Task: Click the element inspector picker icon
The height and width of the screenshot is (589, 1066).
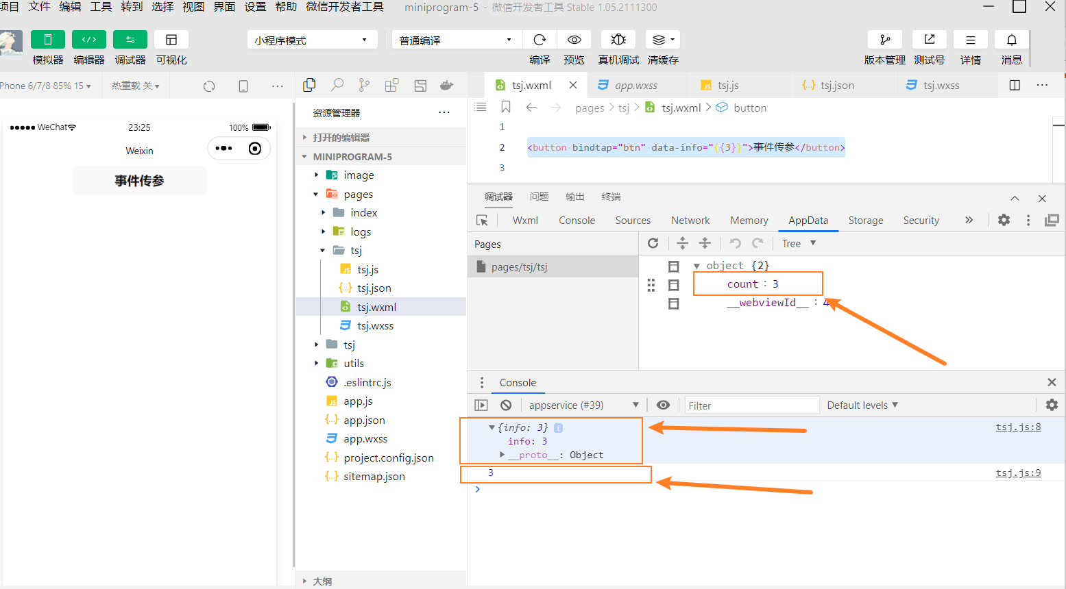Action: pyautogui.click(x=482, y=221)
